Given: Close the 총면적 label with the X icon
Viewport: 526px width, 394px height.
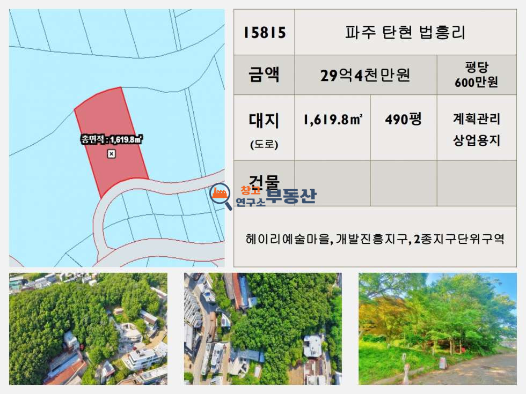Looking at the screenshot, I should pyautogui.click(x=112, y=154).
